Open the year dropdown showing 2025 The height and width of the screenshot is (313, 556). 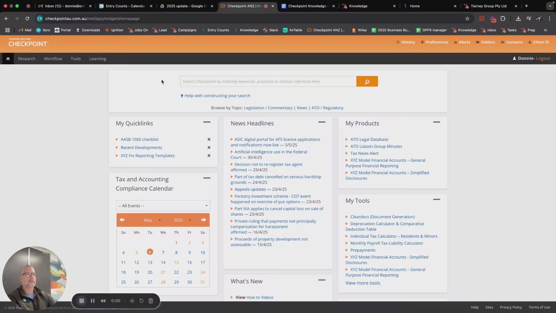[182, 220]
